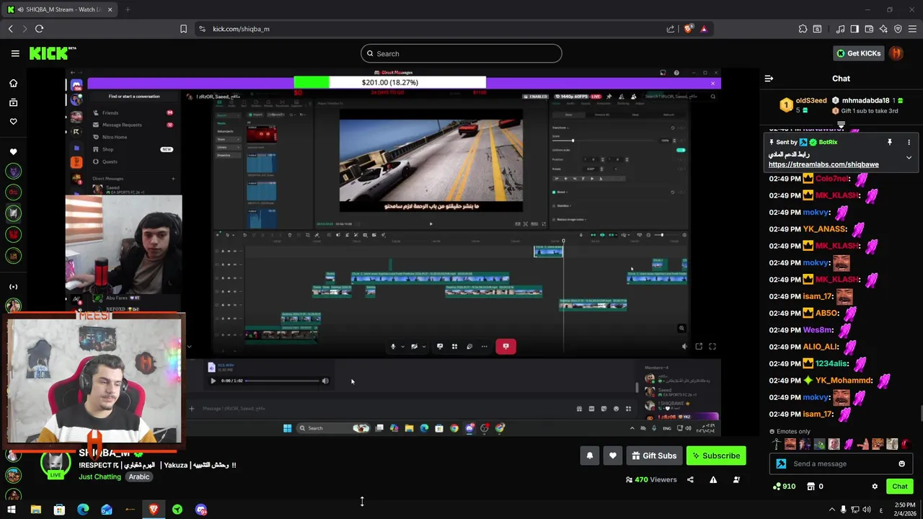Open the Following heart icon in Kick sidebar

click(x=13, y=121)
